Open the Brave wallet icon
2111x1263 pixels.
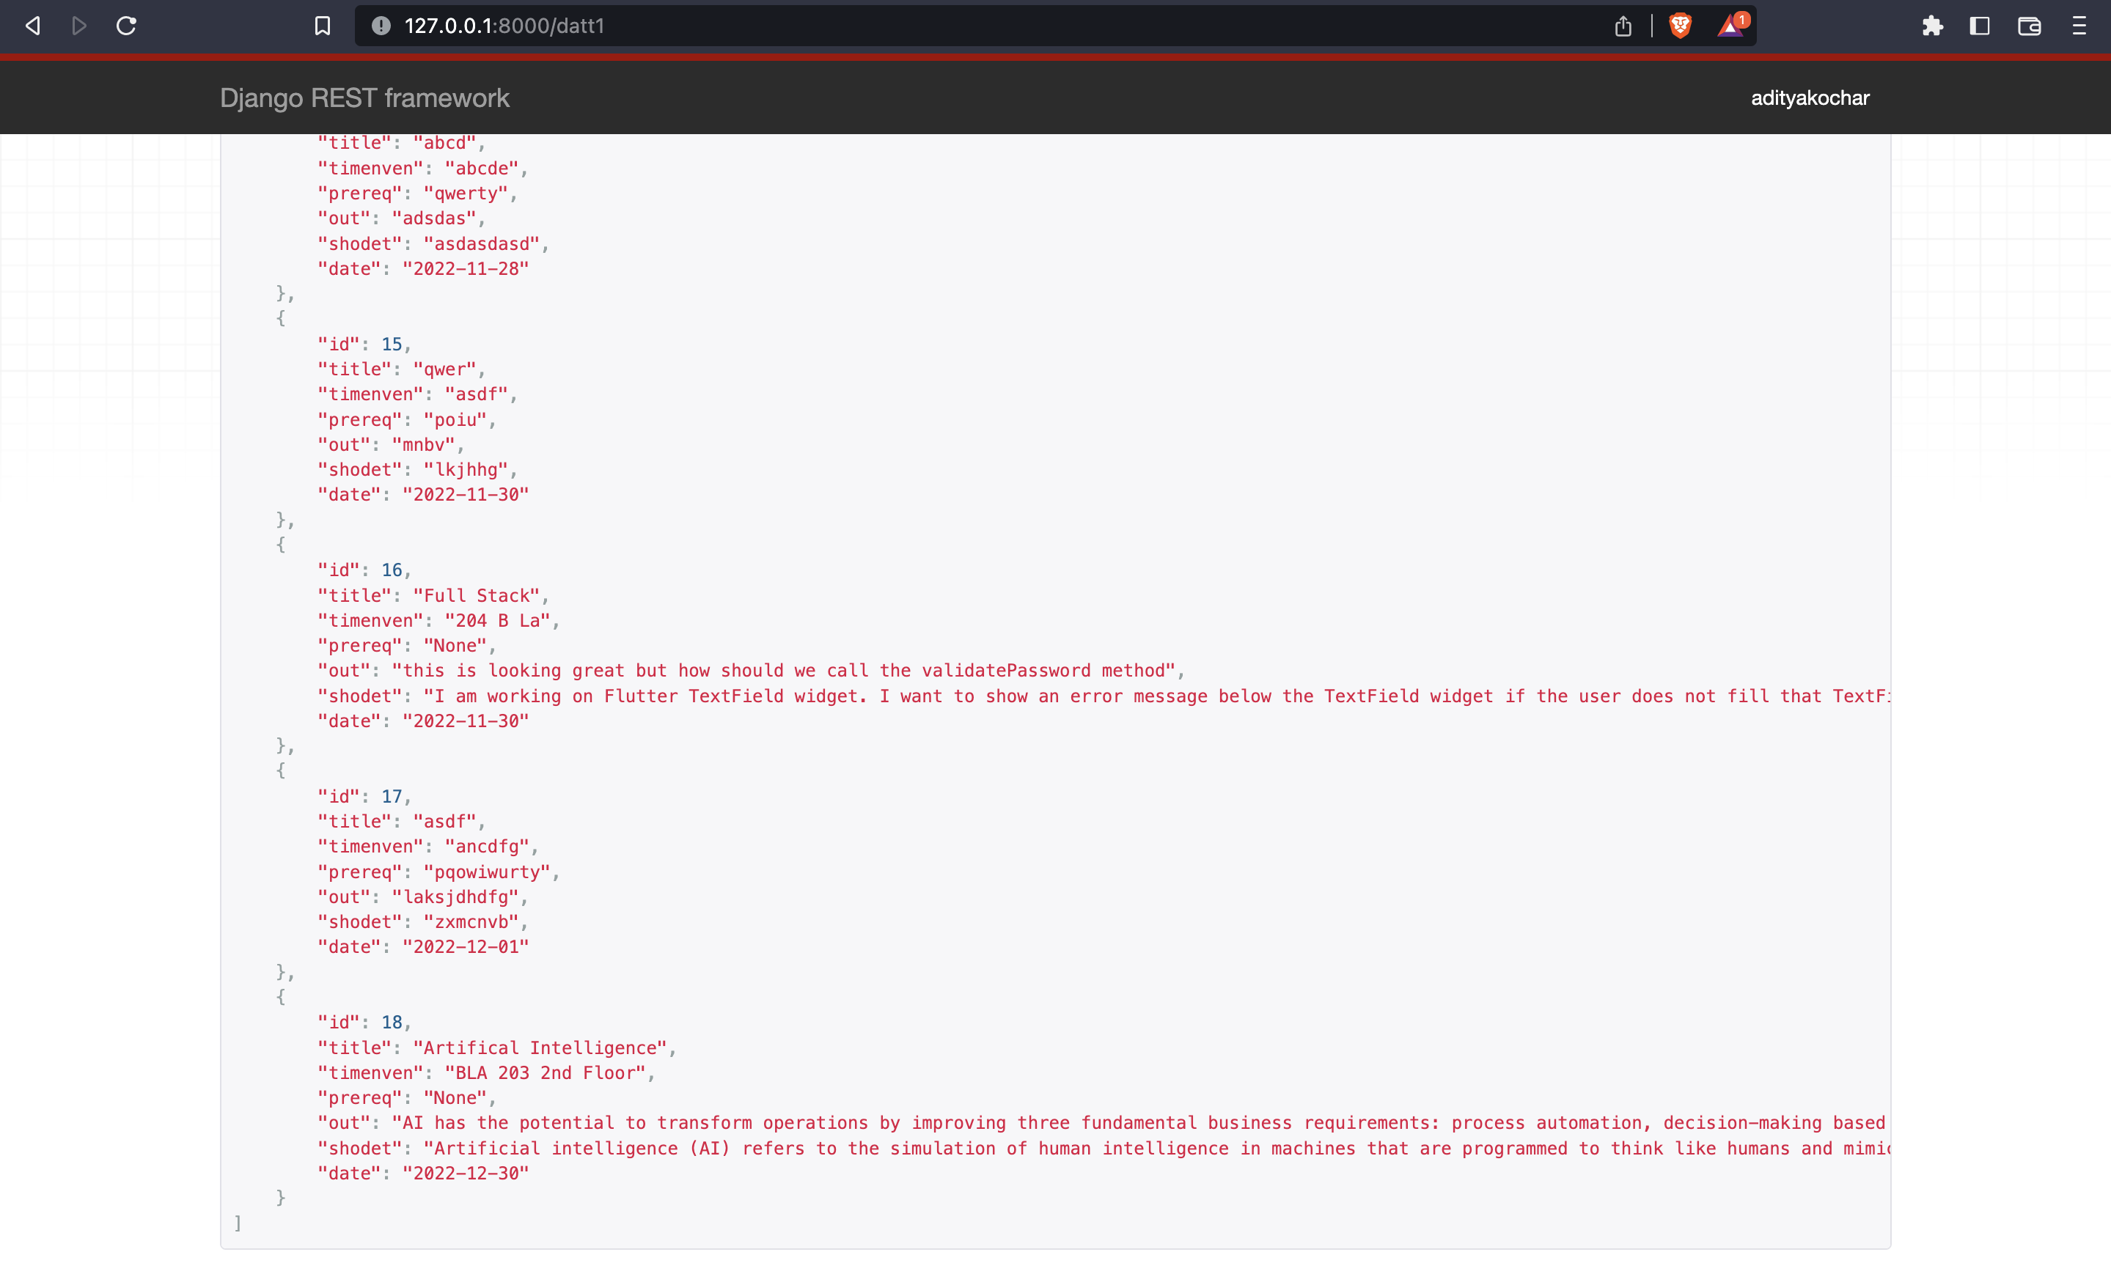click(x=2030, y=26)
